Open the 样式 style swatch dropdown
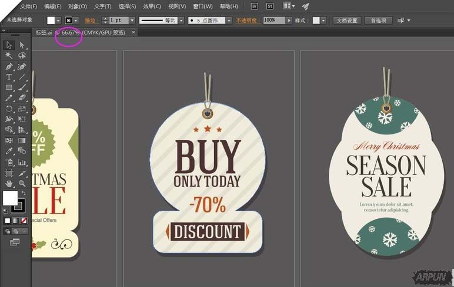Image resolution: width=454 pixels, height=287 pixels. 324,20
